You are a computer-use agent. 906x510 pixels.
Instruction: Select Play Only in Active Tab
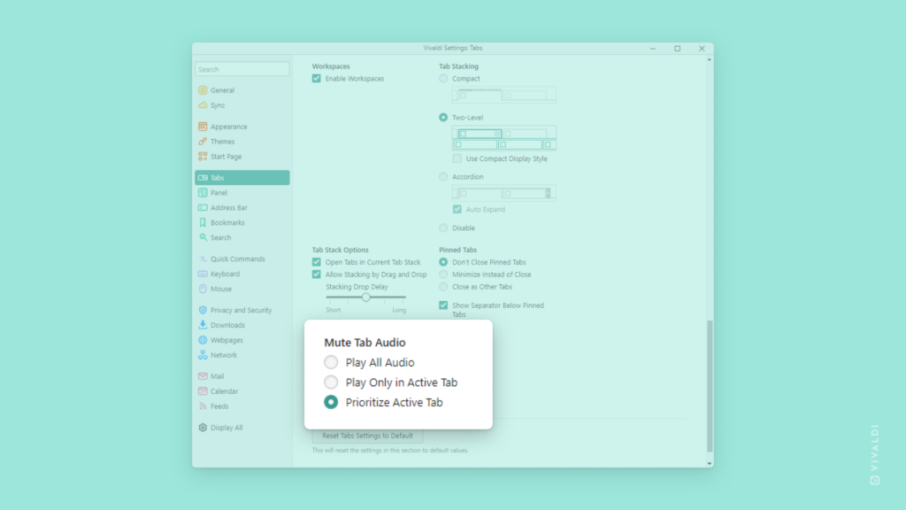(x=331, y=382)
